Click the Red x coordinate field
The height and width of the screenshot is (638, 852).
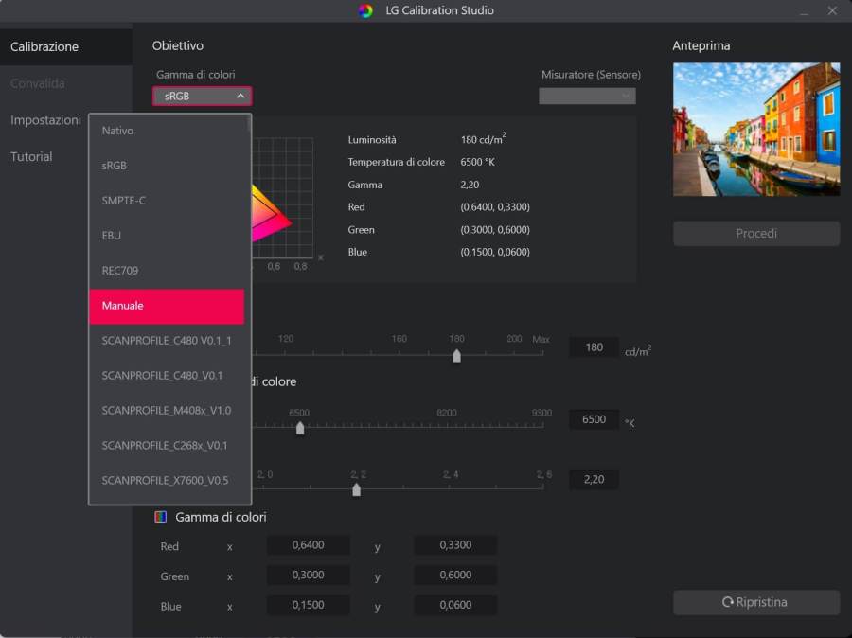point(309,545)
